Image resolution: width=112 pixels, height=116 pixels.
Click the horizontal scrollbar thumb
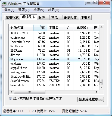click(30, 92)
